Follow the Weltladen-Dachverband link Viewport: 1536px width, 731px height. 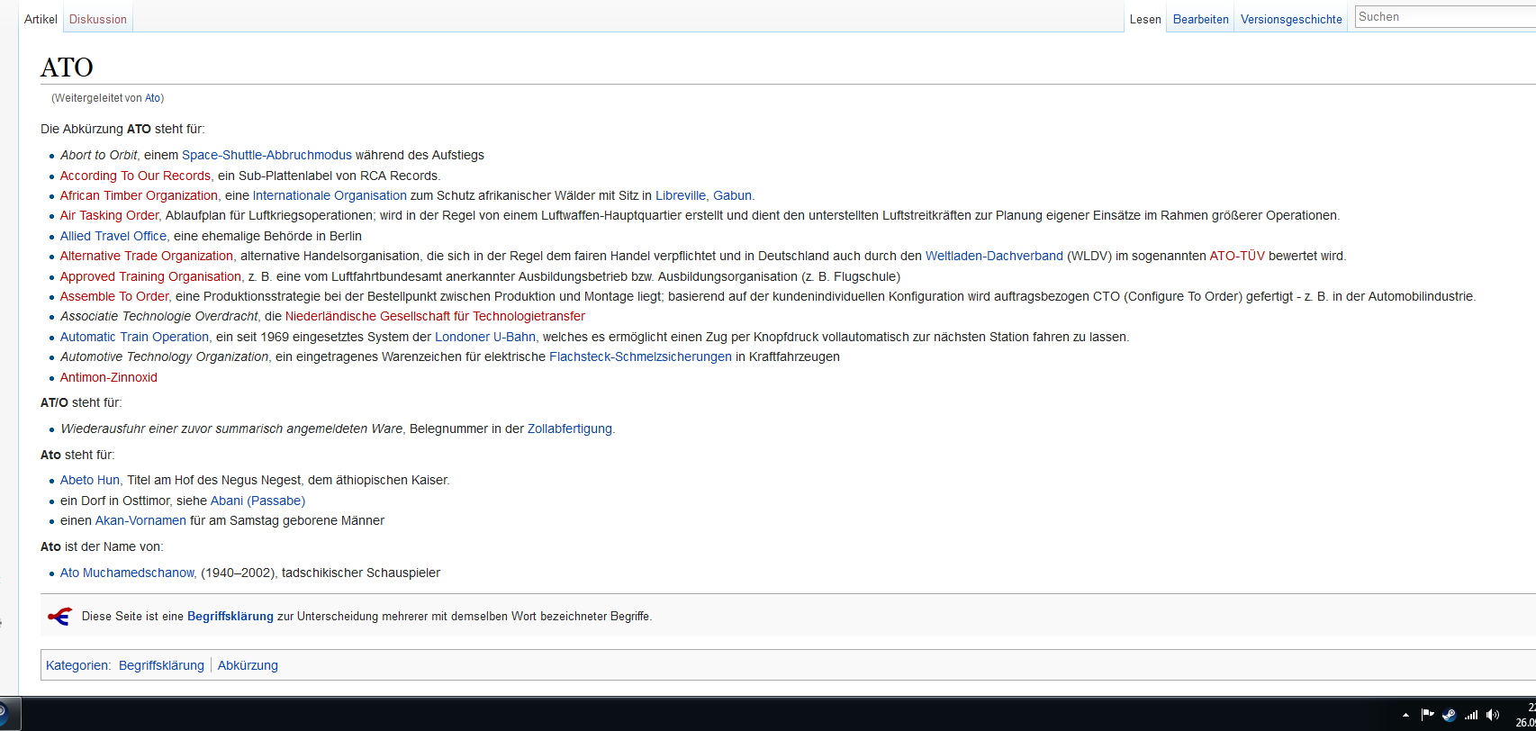[x=994, y=256]
